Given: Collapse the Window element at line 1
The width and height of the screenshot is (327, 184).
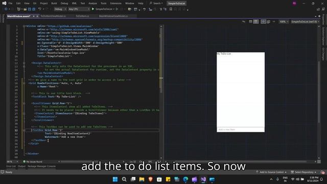Looking at the screenshot, I should [x=24, y=26].
